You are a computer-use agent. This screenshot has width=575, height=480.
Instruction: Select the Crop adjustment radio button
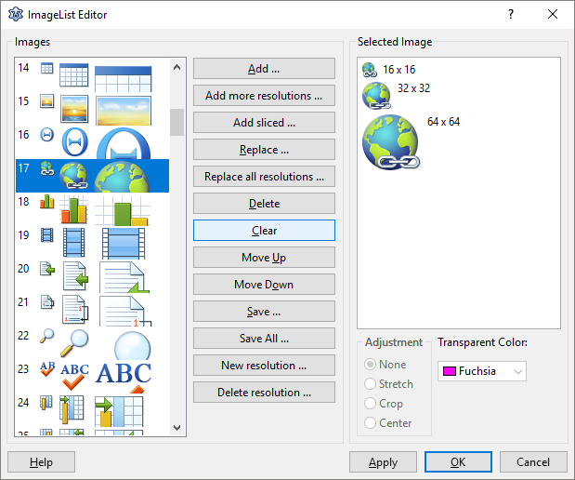point(372,404)
